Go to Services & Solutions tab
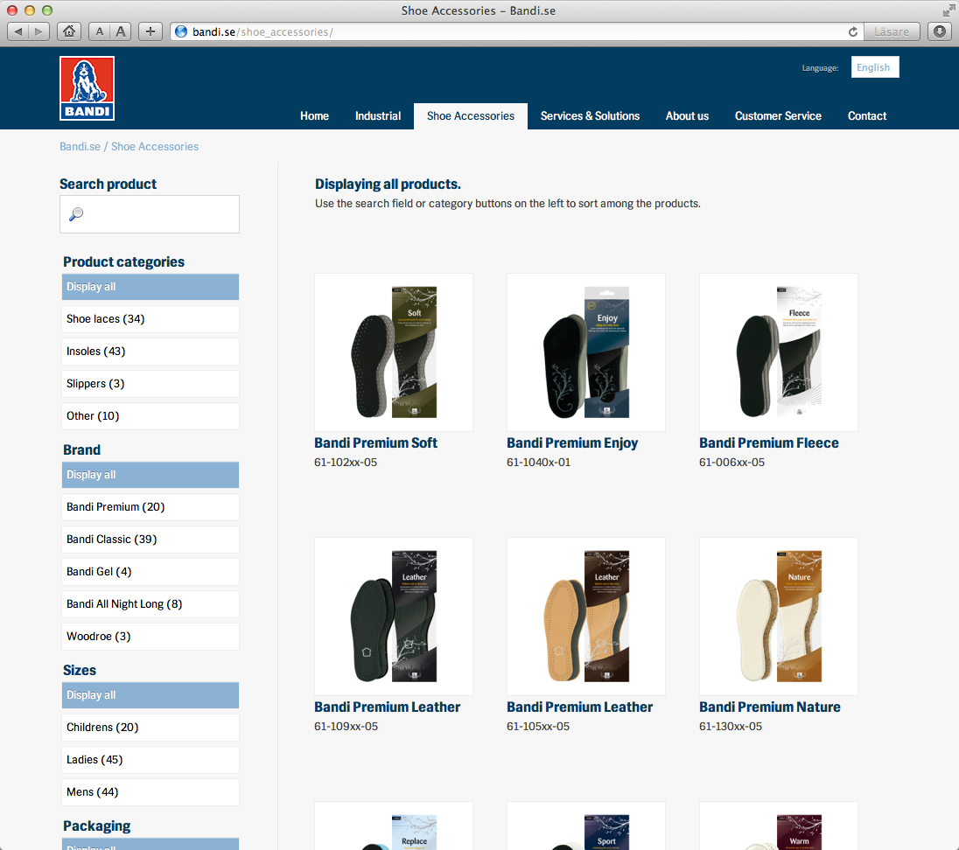The image size is (959, 850). click(590, 116)
